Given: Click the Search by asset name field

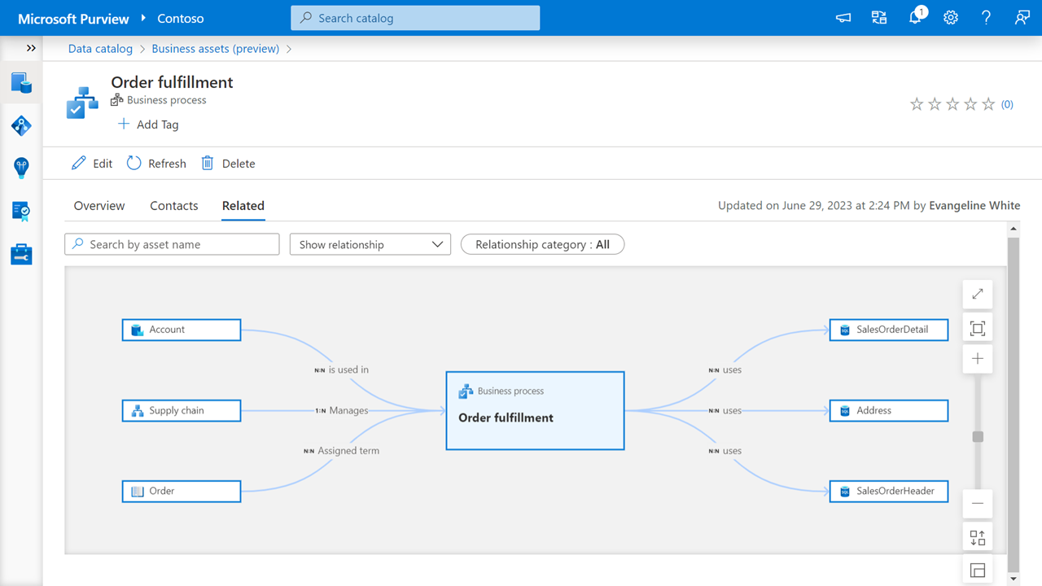Looking at the screenshot, I should [x=172, y=244].
